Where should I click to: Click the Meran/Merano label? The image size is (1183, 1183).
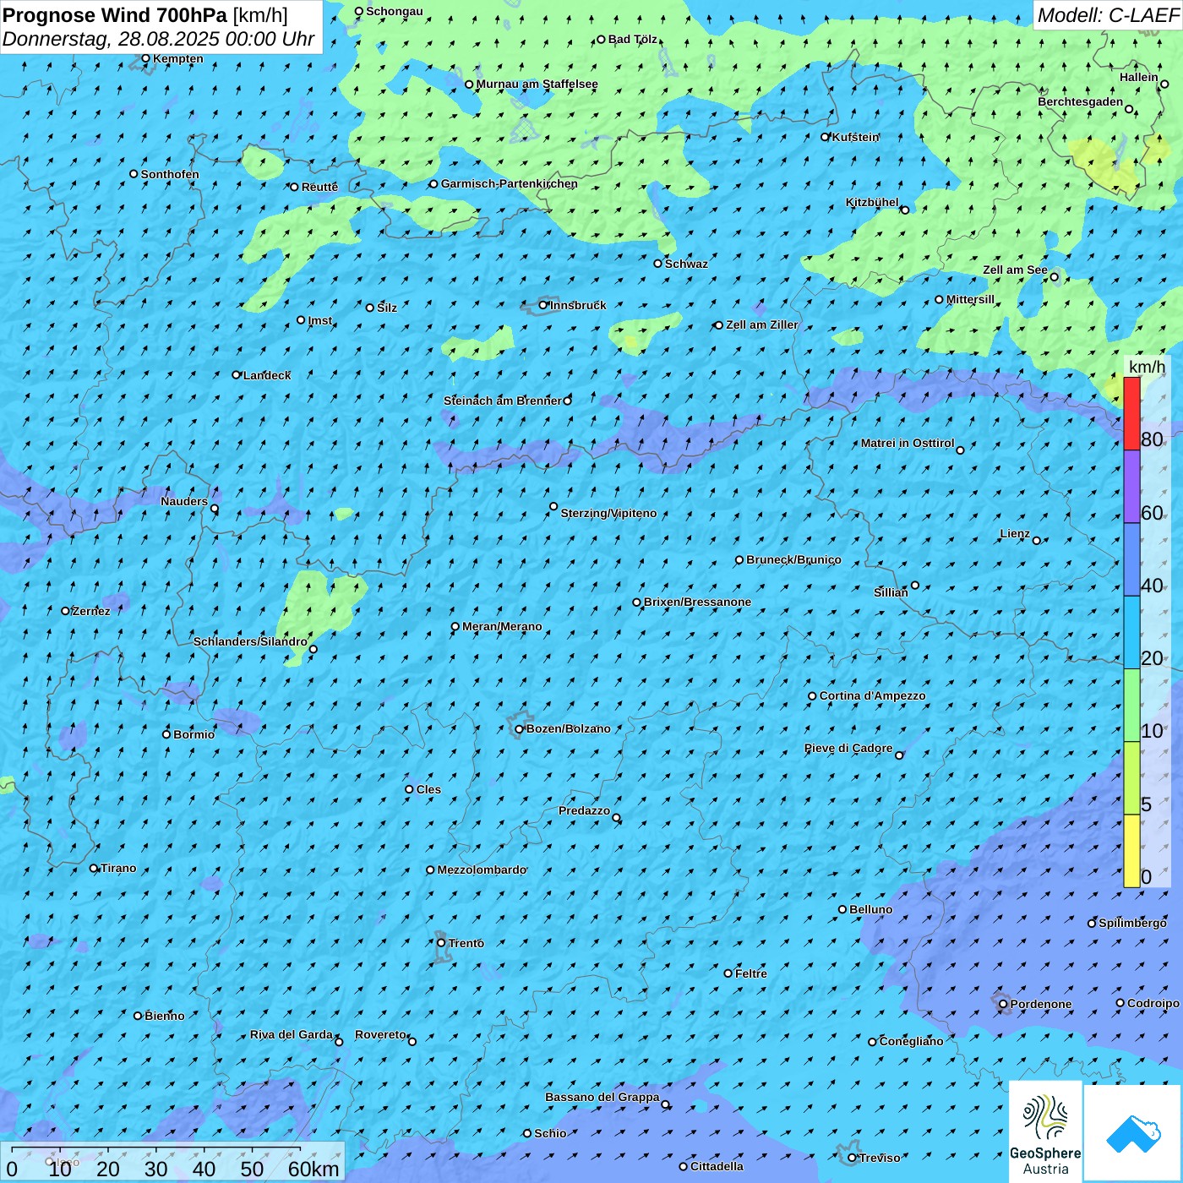coord(502,626)
